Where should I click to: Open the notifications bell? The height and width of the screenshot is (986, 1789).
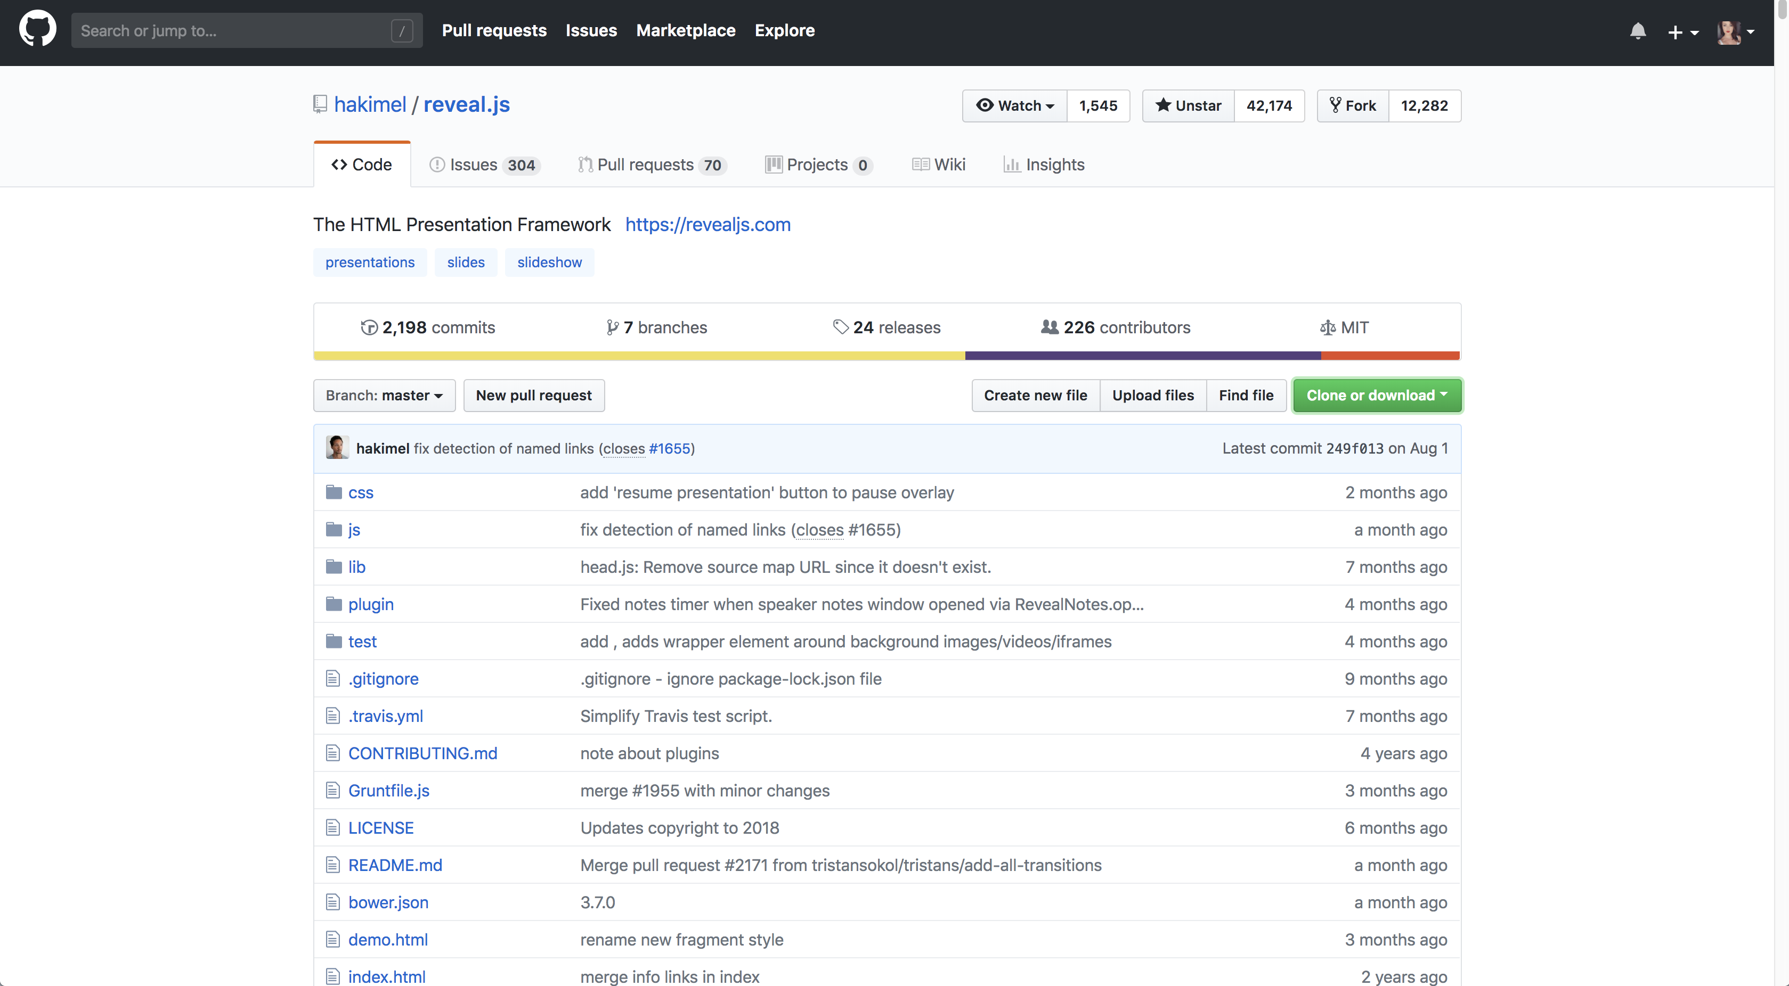pos(1638,31)
